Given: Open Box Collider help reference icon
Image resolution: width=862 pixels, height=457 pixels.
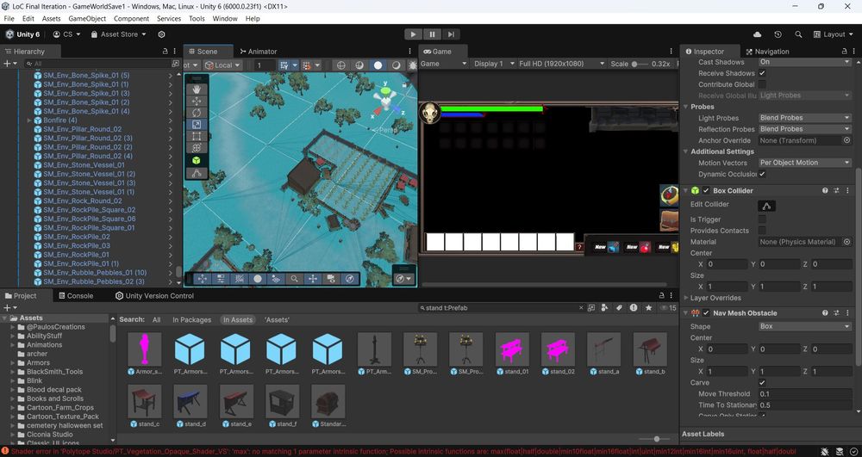Looking at the screenshot, I should tap(825, 191).
